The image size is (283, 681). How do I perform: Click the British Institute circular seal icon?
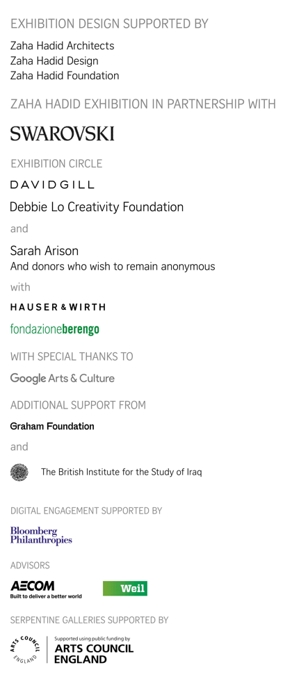tap(19, 472)
